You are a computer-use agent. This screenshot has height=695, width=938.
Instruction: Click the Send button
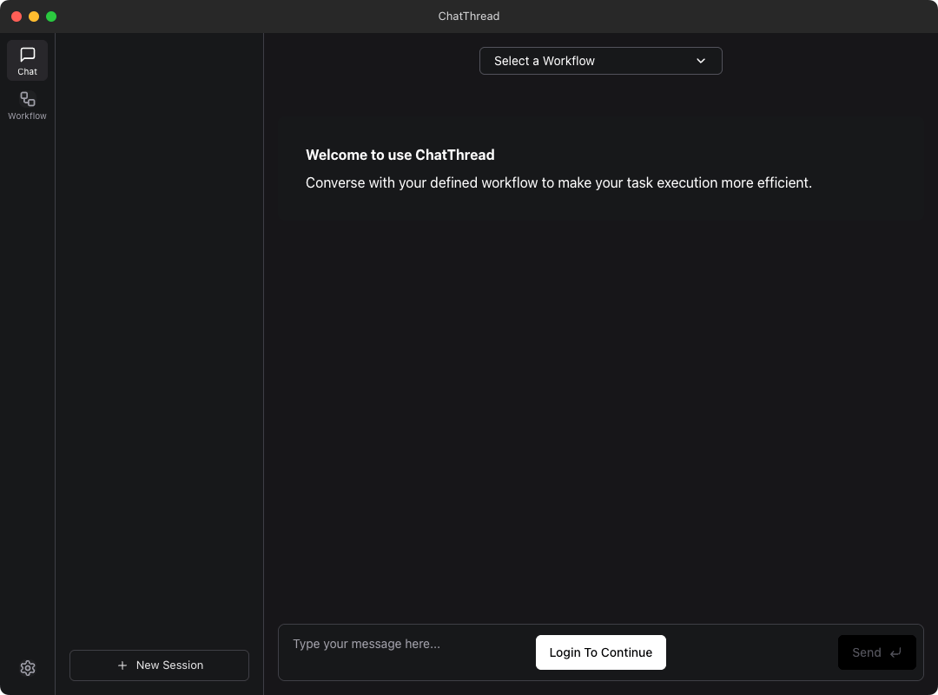click(876, 652)
